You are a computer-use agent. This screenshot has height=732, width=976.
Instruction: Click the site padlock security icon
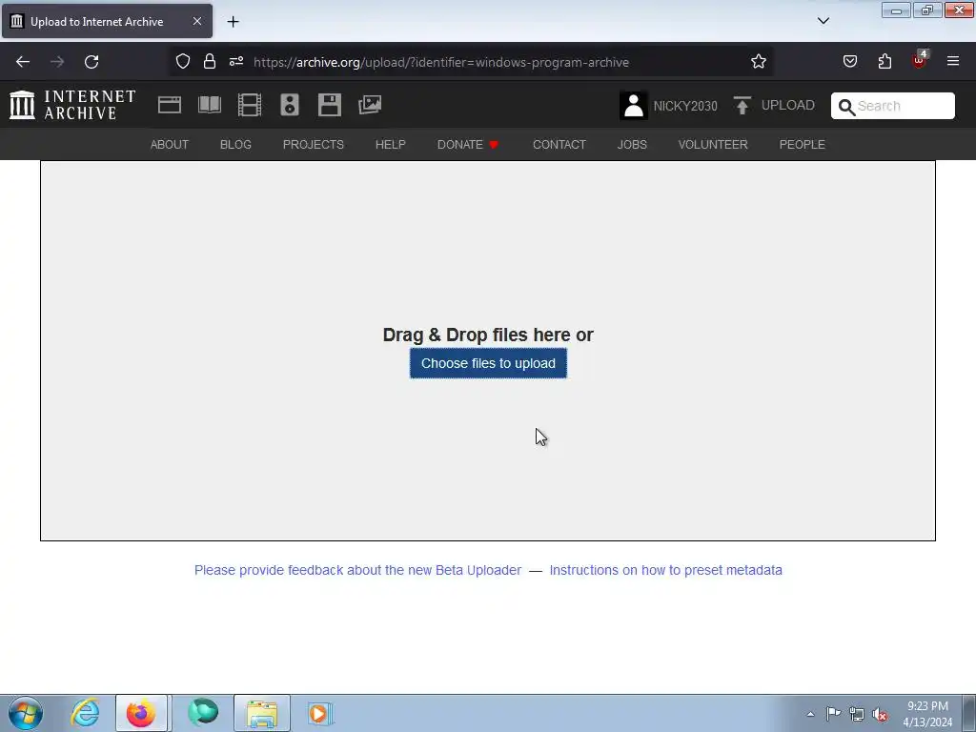[x=210, y=62]
